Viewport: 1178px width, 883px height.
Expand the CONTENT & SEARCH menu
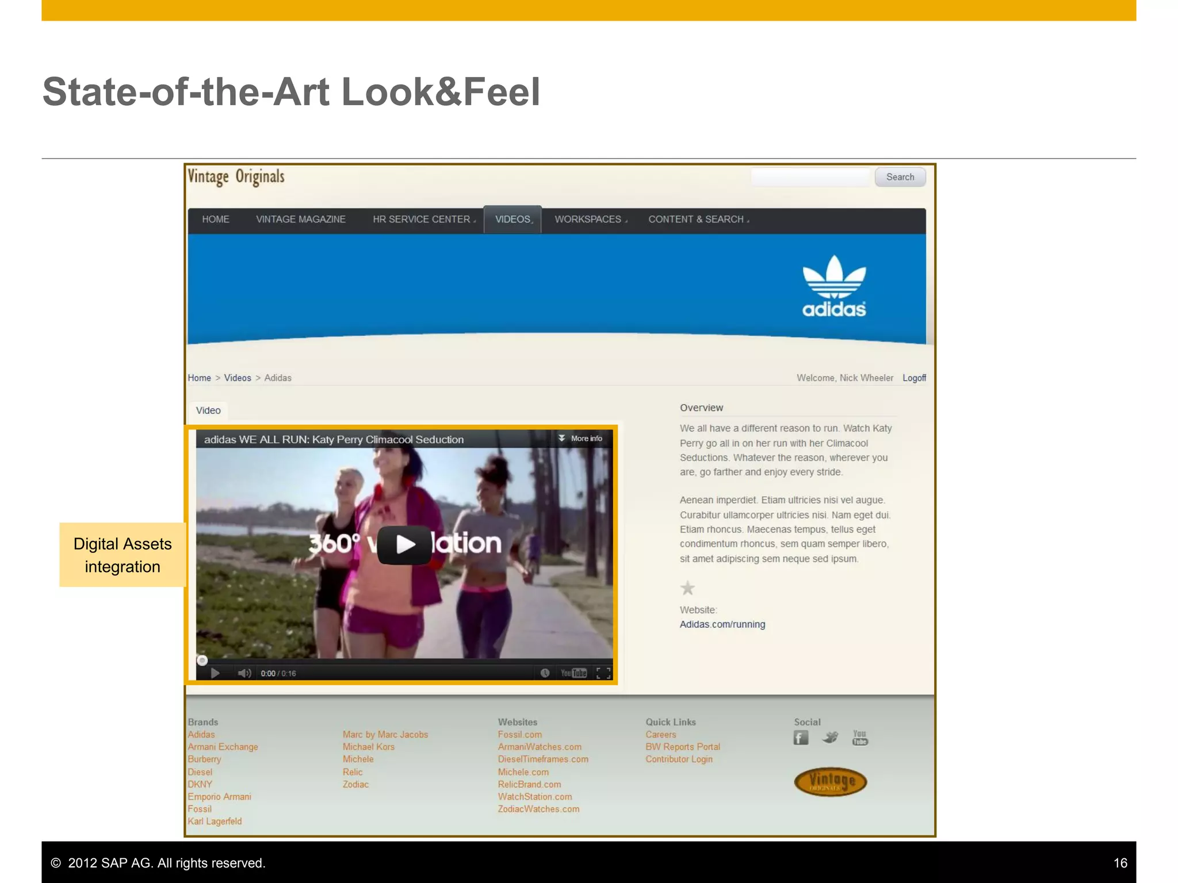pyautogui.click(x=698, y=220)
